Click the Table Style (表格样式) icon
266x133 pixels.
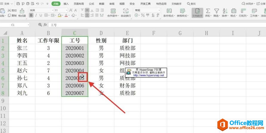coord(183,11)
